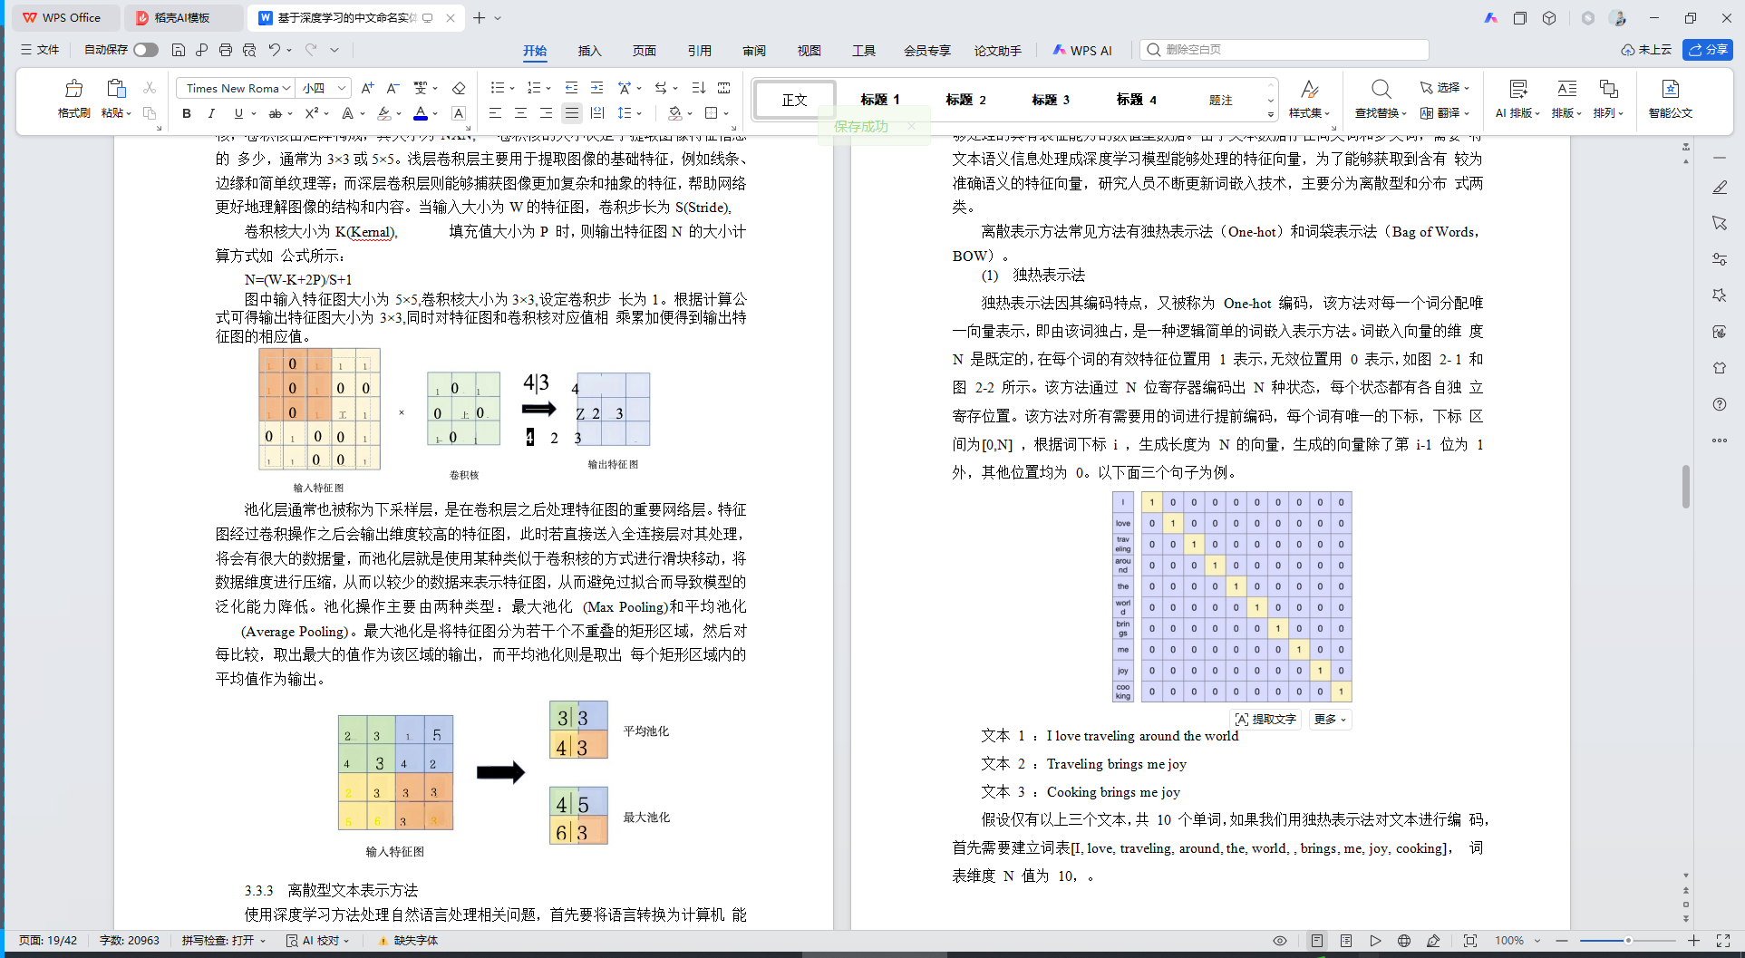Screen dimensions: 1745x958
Task: Apply the Heading 1 (标题 1) style
Action: tap(879, 100)
